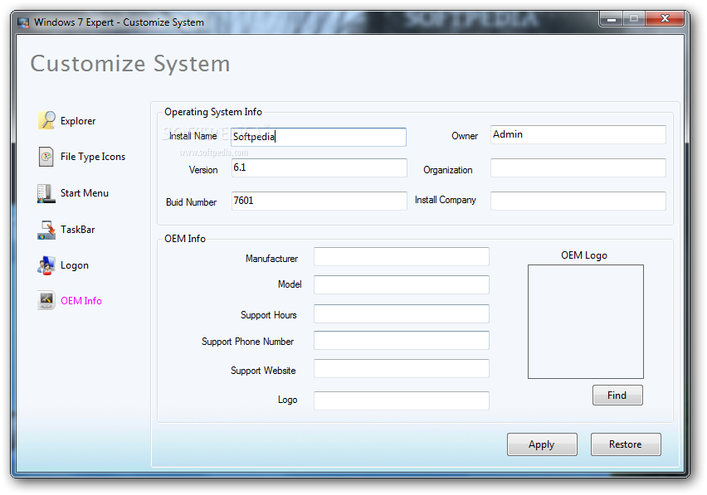Click into the Version field
Viewport: 707px width, 495px height.
pyautogui.click(x=319, y=168)
